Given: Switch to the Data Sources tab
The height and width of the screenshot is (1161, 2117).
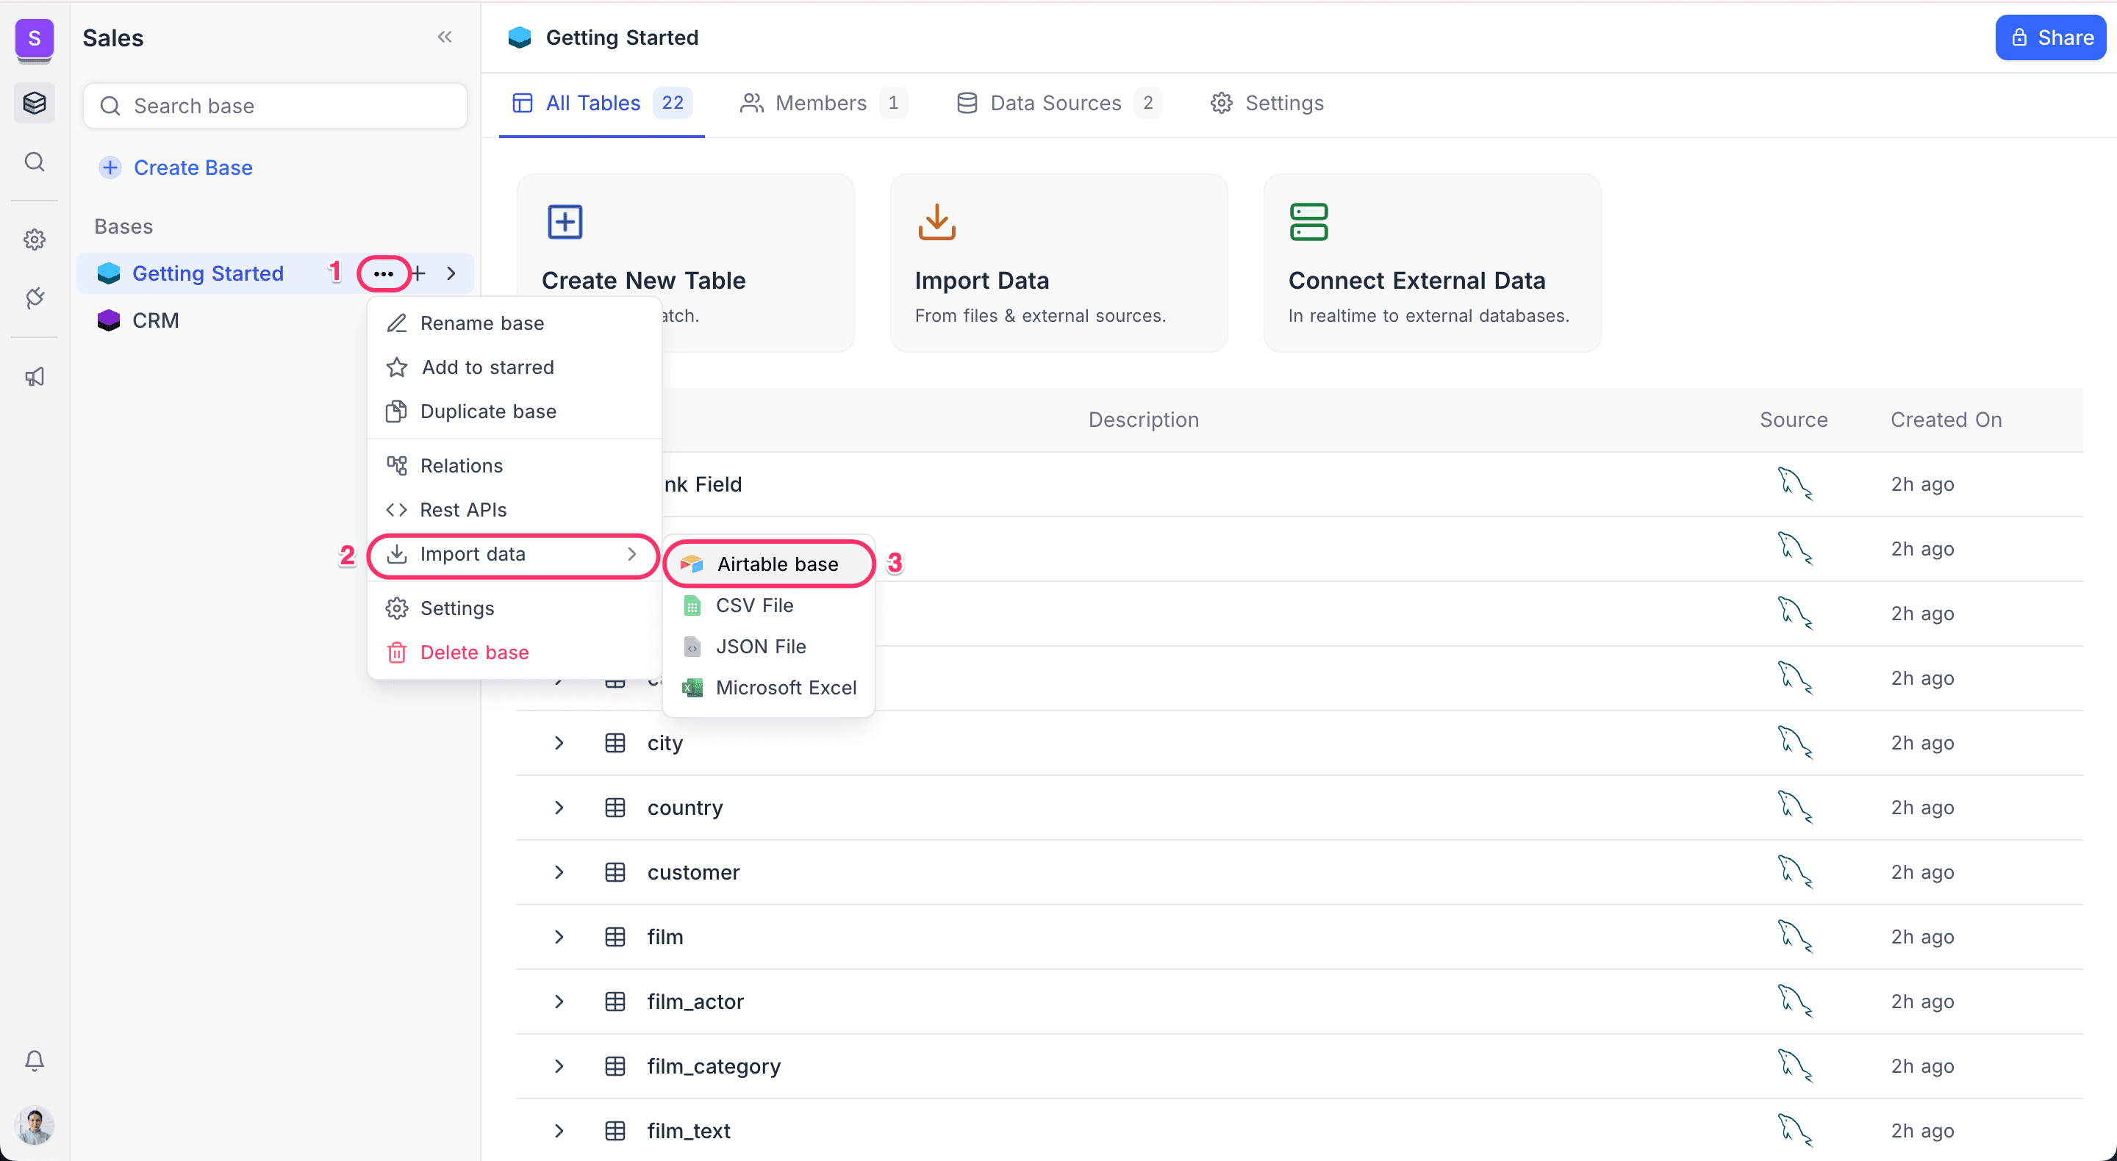Looking at the screenshot, I should coord(1058,103).
